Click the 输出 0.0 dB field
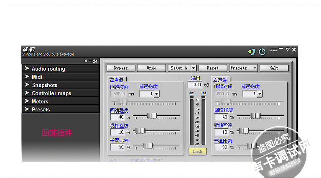 click(x=195, y=85)
